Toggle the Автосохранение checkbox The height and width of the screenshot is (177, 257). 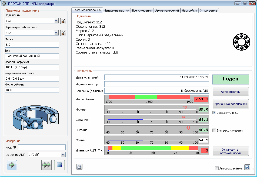tap(217, 168)
